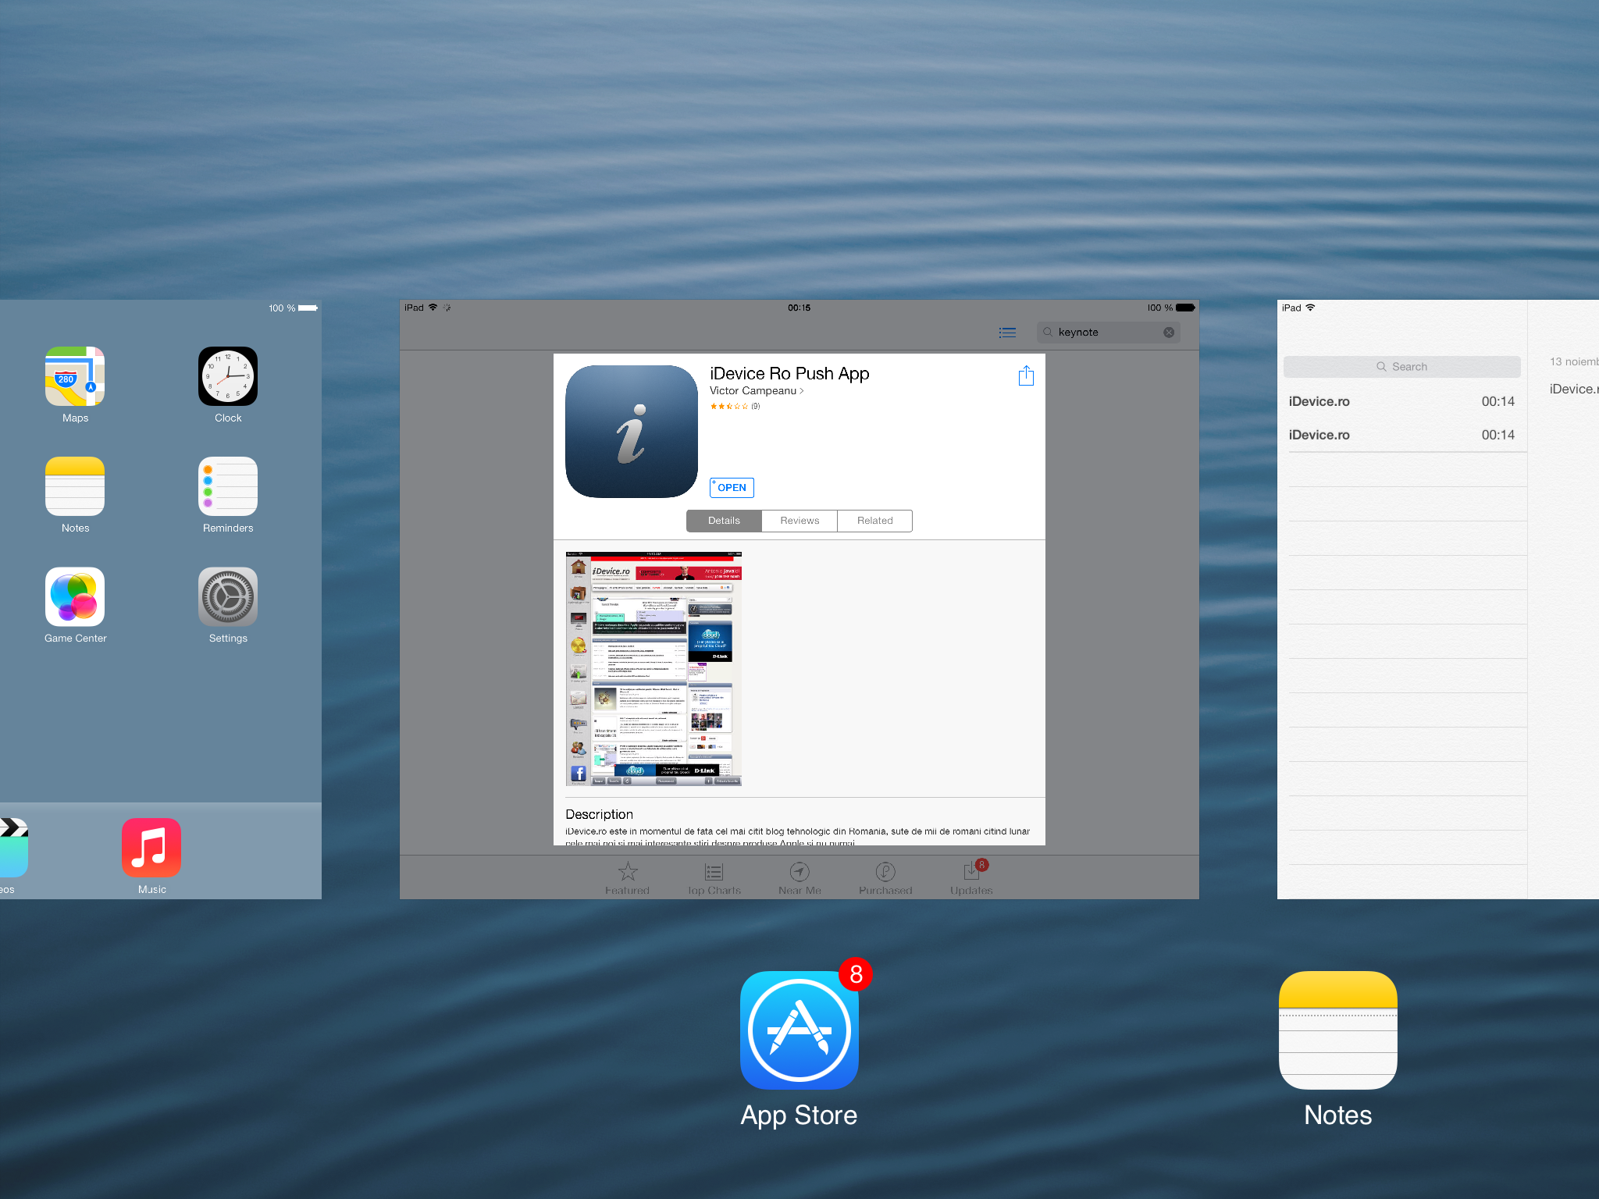Tap the large App Store icon below the card
This screenshot has width=1599, height=1199.
coord(799,1030)
